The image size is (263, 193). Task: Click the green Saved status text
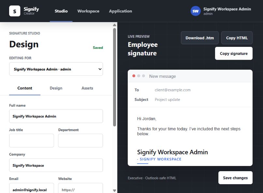pyautogui.click(x=98, y=48)
